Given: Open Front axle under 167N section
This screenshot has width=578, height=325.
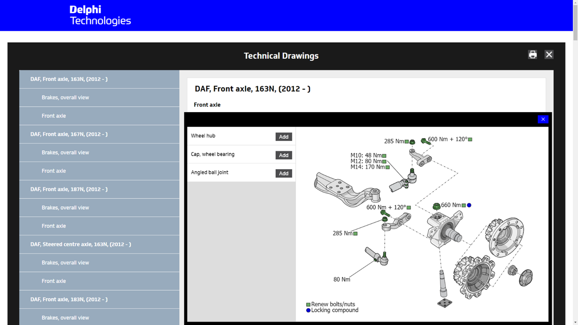Looking at the screenshot, I should click(54, 171).
